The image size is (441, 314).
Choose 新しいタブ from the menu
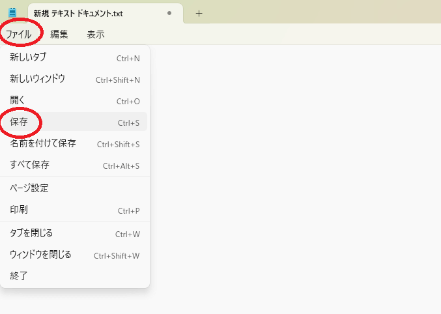(x=75, y=57)
